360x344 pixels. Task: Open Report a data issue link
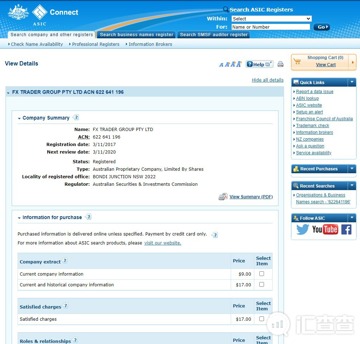click(x=315, y=92)
